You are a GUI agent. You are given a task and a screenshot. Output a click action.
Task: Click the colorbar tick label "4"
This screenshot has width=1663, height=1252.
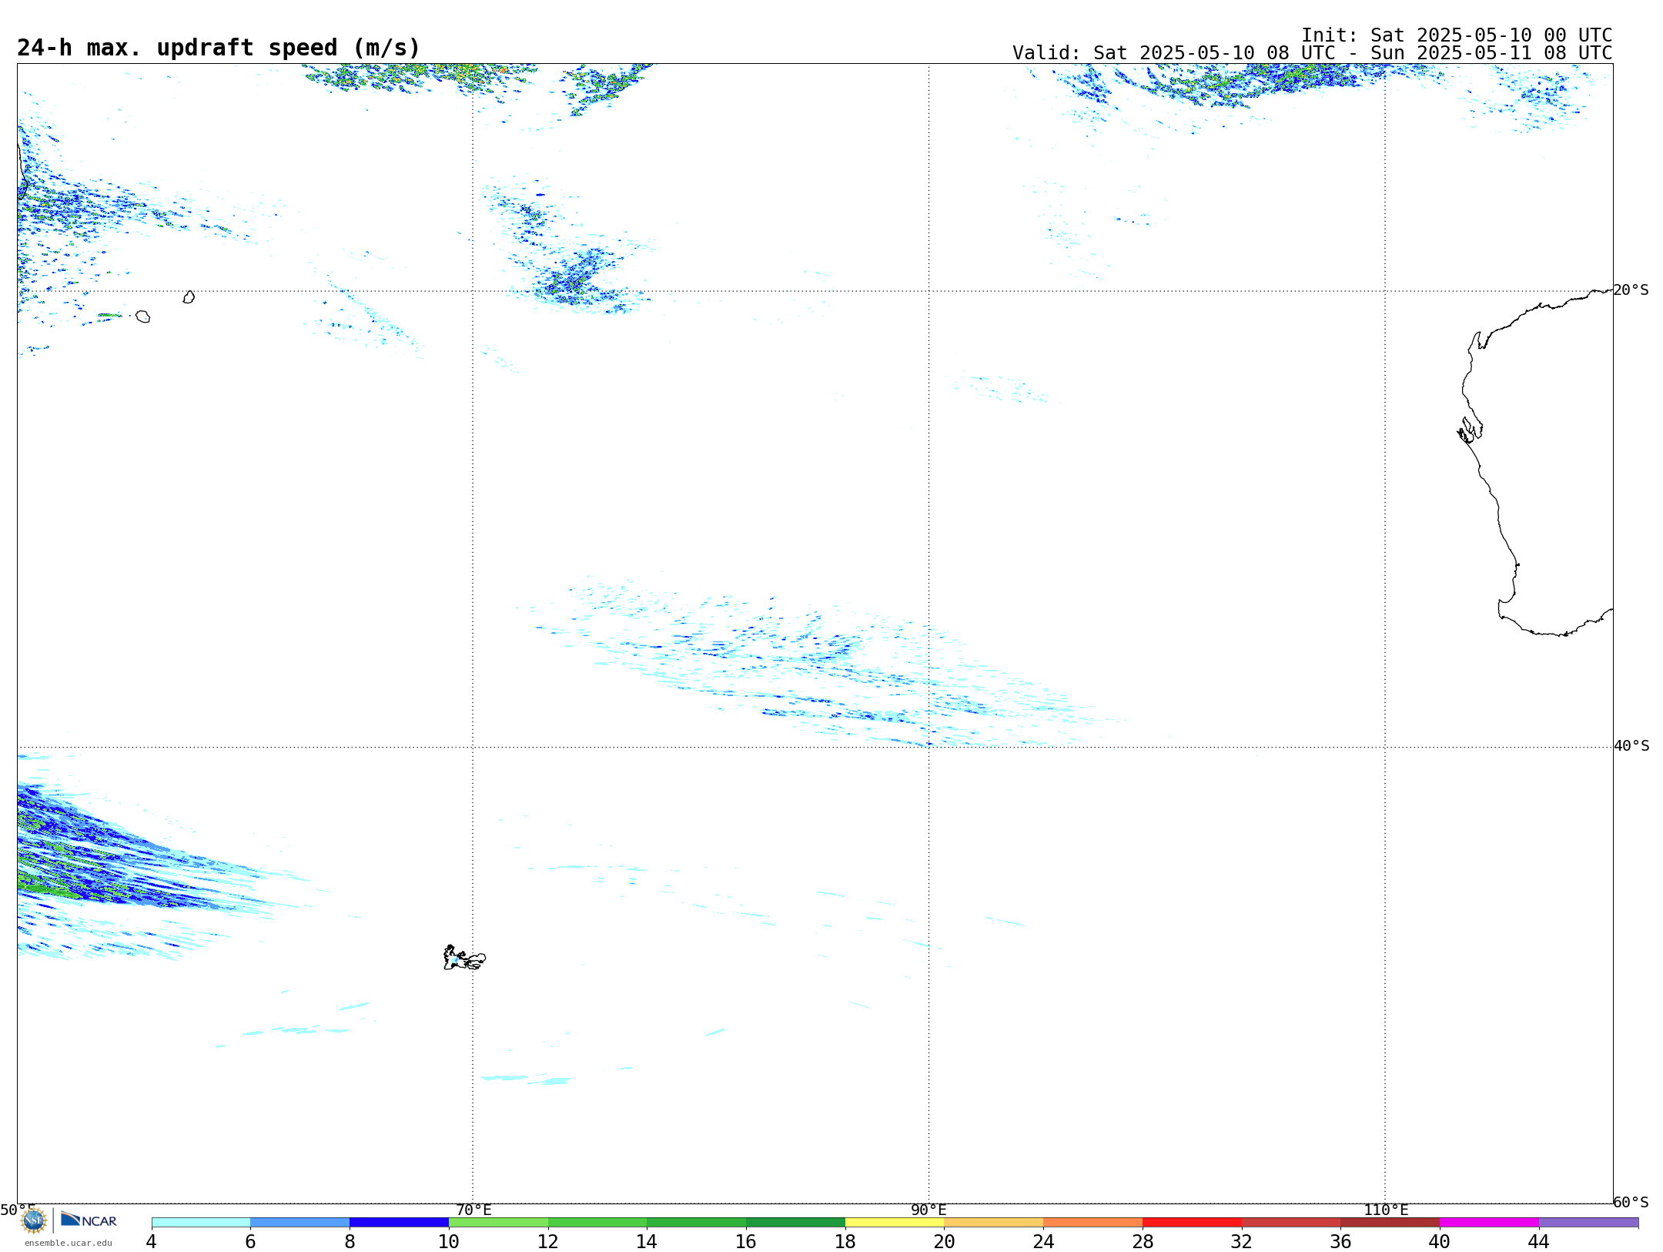point(152,1241)
